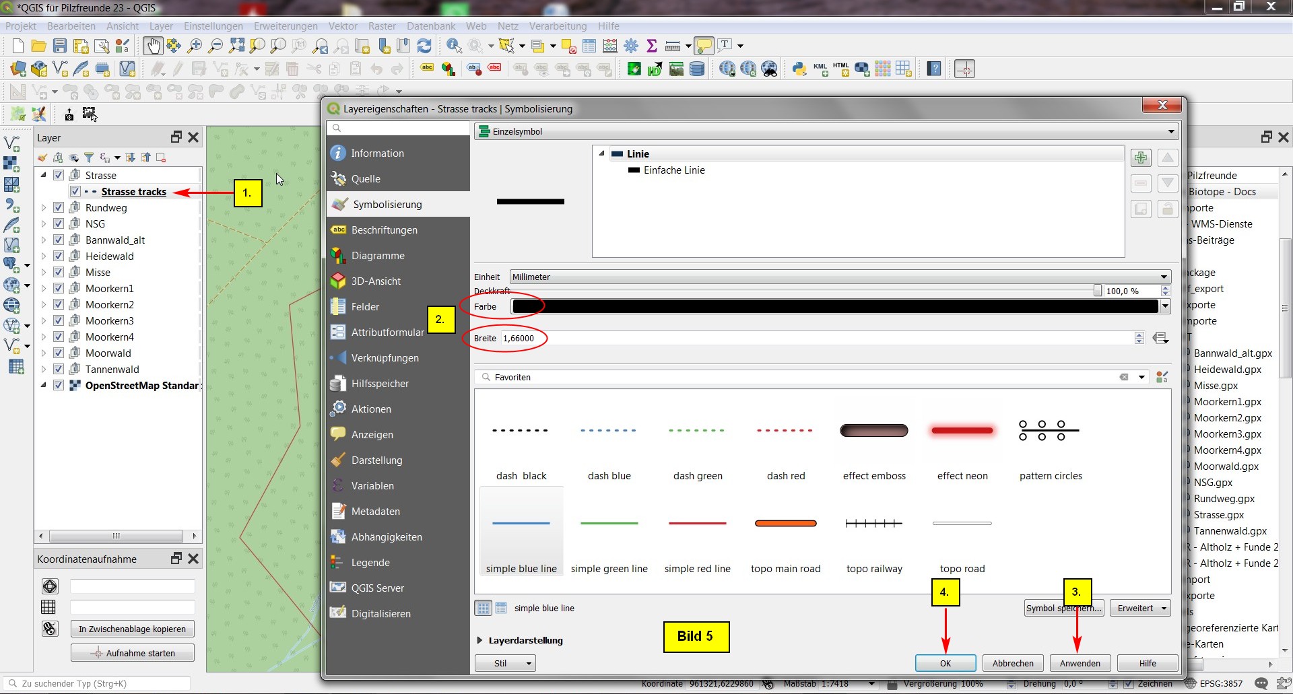Click the Open Field Calculator sigma icon

click(651, 46)
